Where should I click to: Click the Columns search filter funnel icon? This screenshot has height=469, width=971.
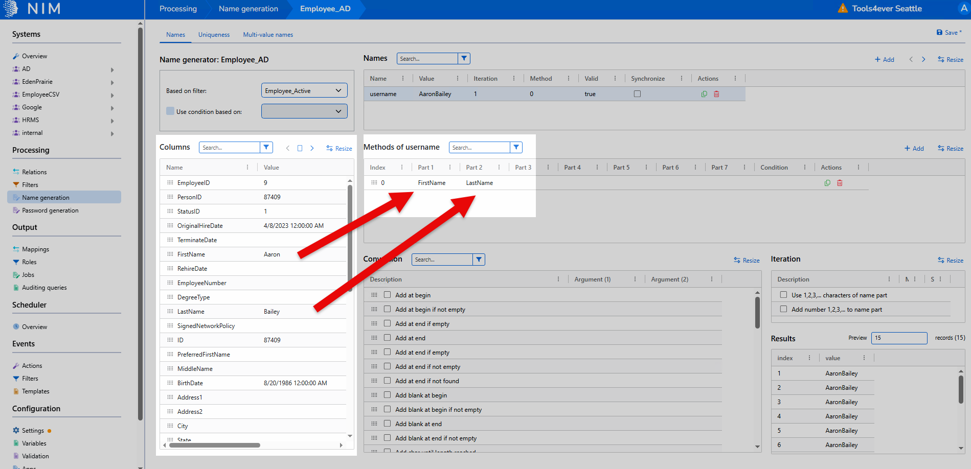tap(266, 148)
